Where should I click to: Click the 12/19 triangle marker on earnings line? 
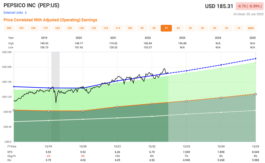(48, 111)
